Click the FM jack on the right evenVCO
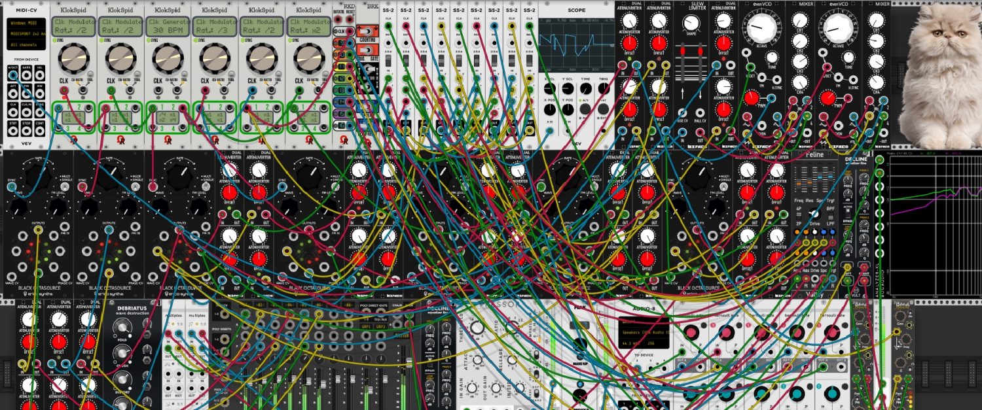This screenshot has width=982, height=410. coord(839,77)
